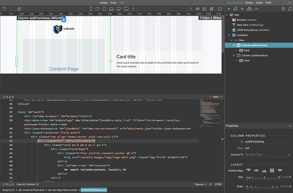The height and width of the screenshot is (193, 293).
Task: Collapse the Column authFormArea node
Action: click(x=234, y=45)
